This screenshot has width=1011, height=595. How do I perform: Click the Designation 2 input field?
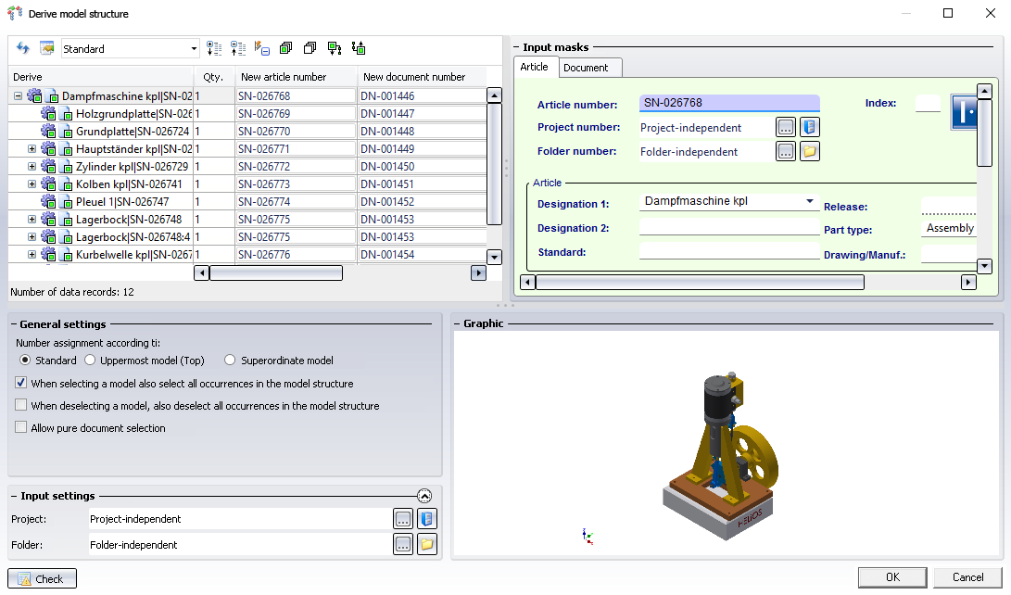pyautogui.click(x=728, y=228)
